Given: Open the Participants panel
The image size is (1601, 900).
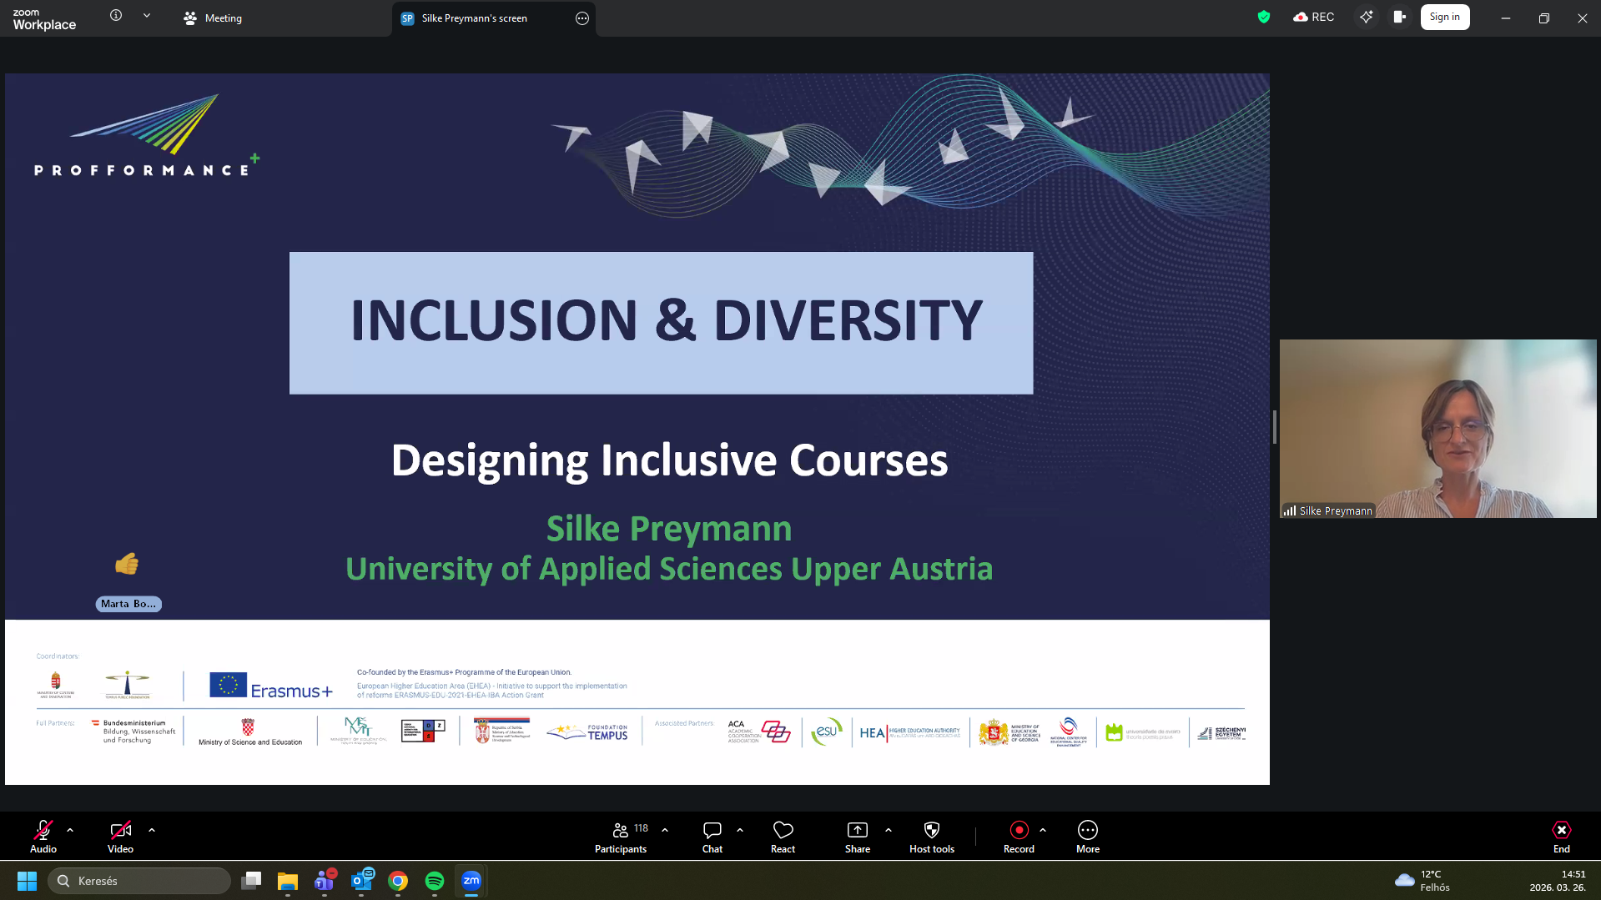Looking at the screenshot, I should [x=620, y=837].
